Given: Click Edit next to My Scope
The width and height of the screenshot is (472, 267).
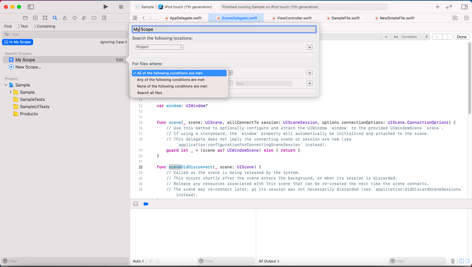Looking at the screenshot, I should tap(120, 60).
